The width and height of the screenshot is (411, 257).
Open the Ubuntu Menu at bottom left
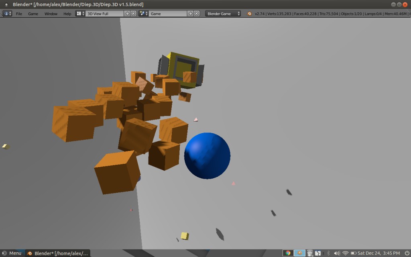(x=12, y=253)
